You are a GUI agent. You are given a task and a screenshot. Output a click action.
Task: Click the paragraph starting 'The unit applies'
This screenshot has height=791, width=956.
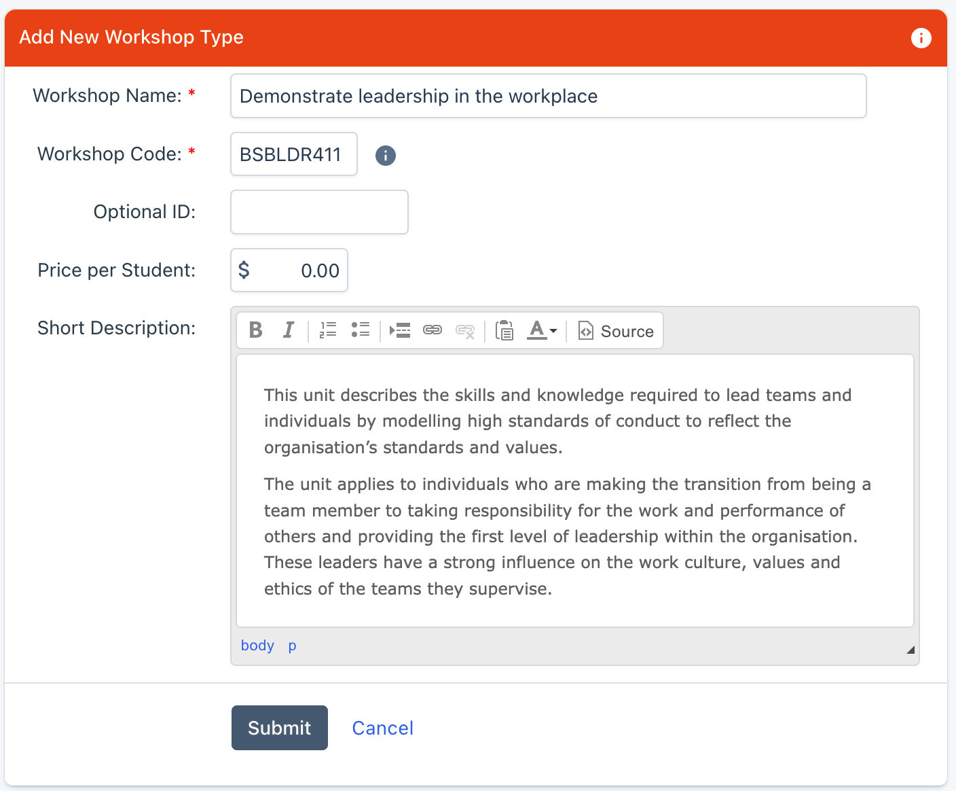point(568,536)
